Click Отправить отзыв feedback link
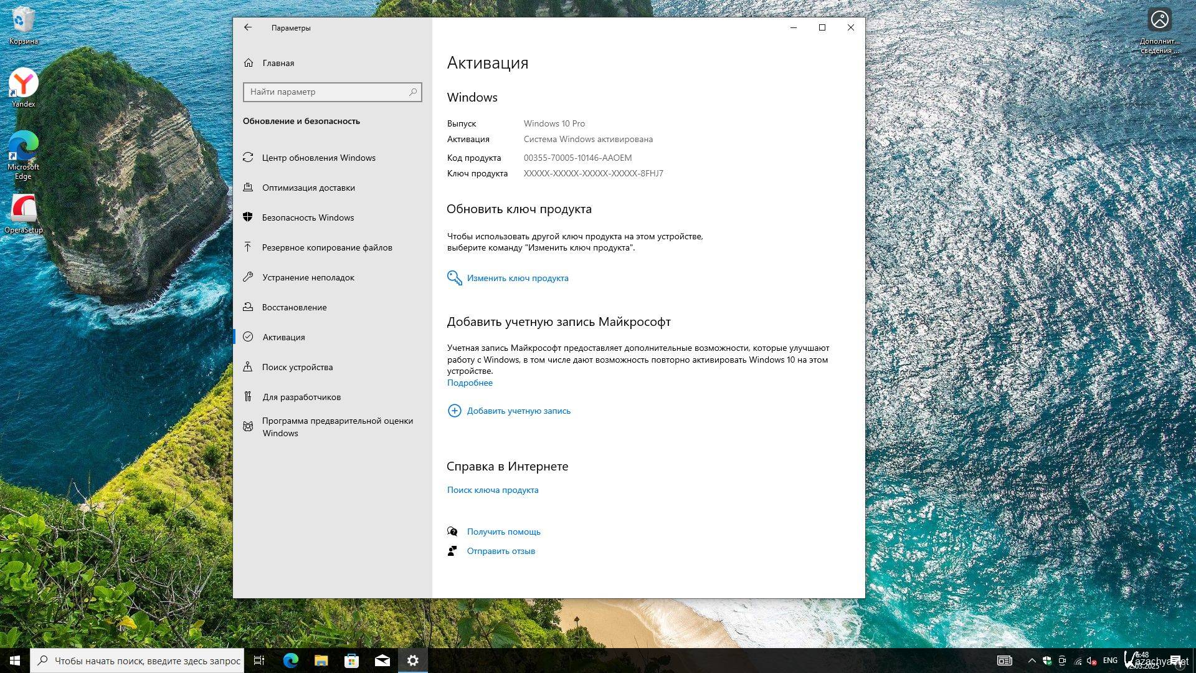 coord(501,551)
